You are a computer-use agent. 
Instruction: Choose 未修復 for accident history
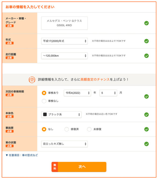pyautogui.click(x=89, y=129)
